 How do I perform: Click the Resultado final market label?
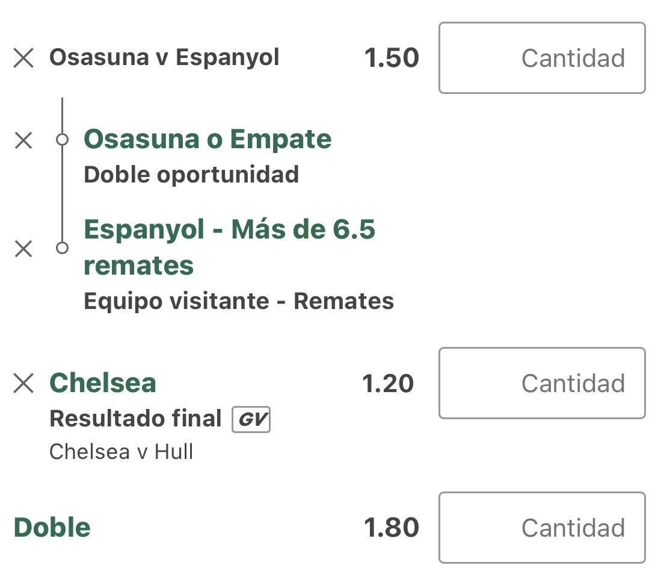tap(135, 419)
